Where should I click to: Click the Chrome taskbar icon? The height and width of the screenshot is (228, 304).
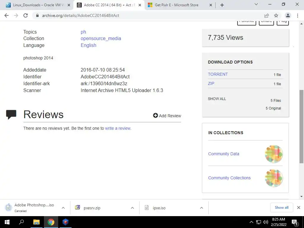point(51,222)
